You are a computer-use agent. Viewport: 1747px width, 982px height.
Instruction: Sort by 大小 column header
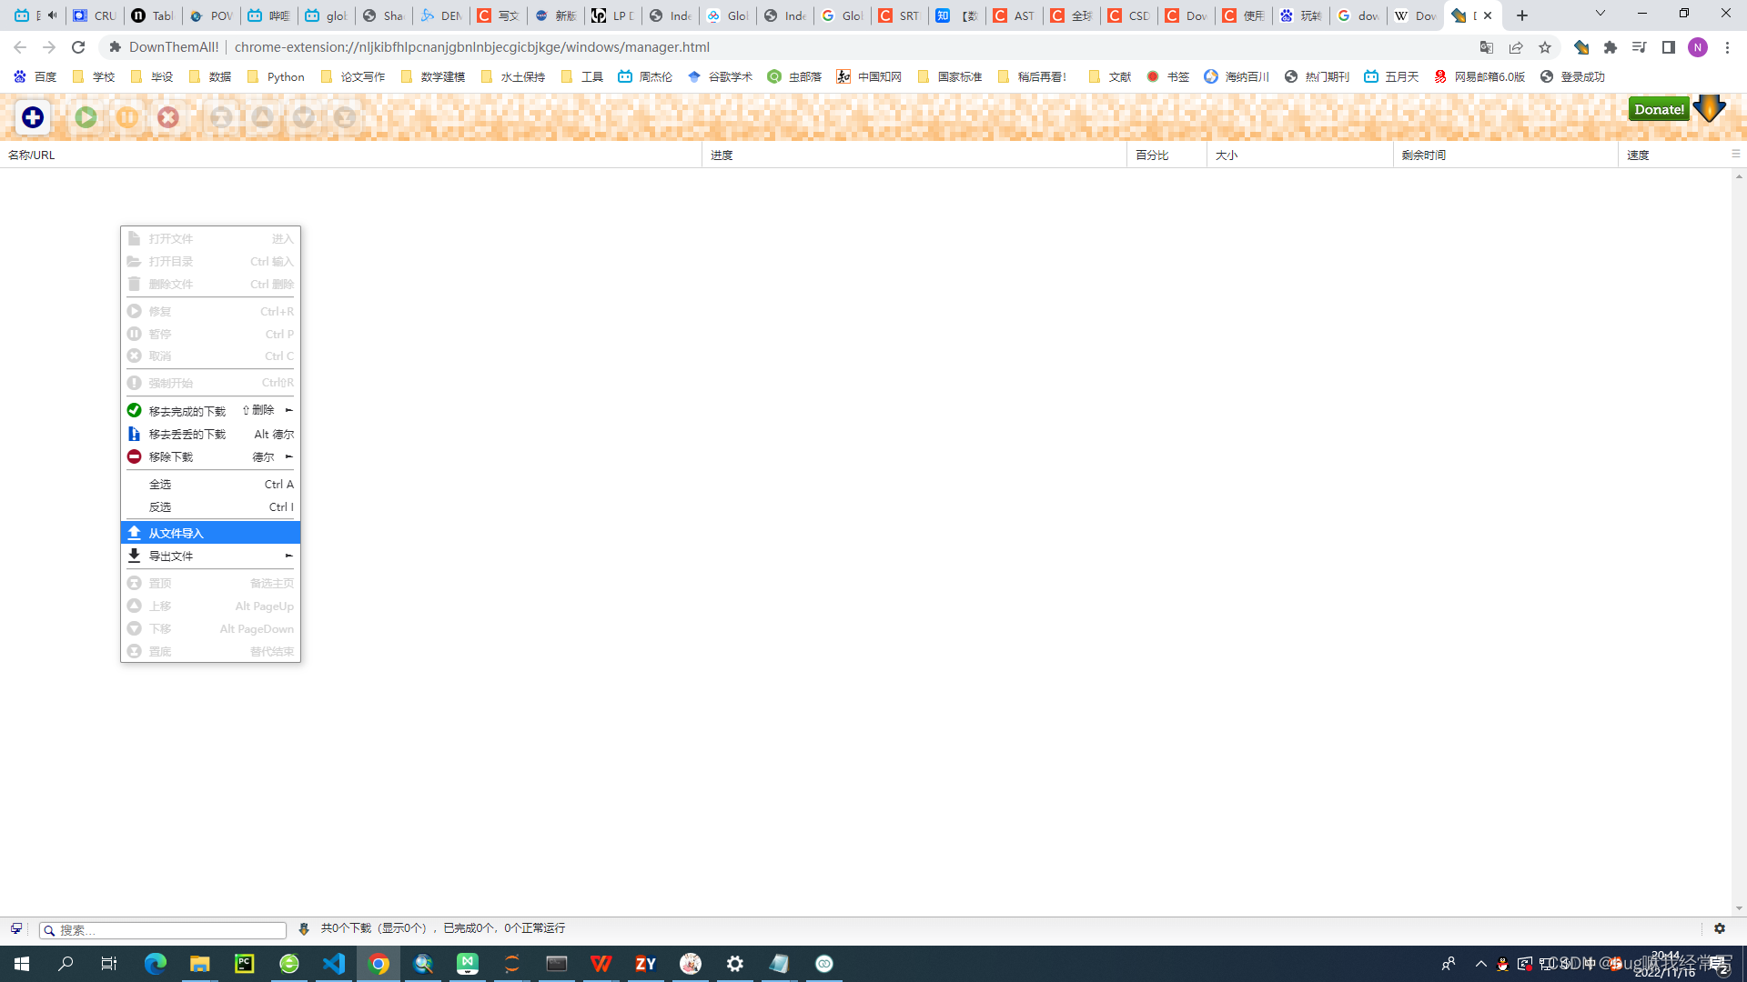pos(1300,155)
